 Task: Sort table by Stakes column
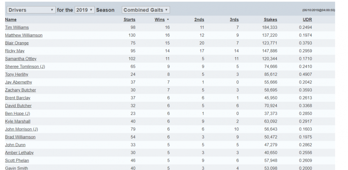pos(270,20)
